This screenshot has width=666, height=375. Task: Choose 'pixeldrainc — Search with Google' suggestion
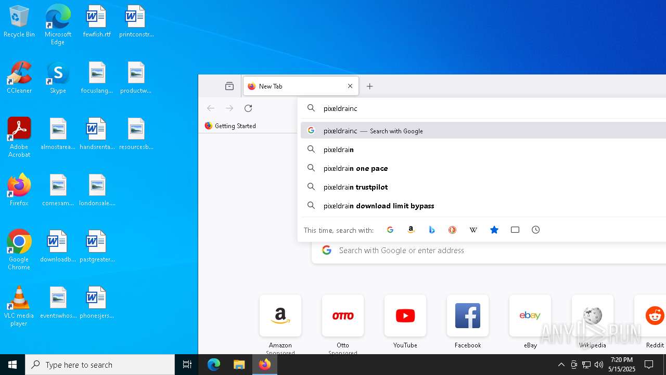[483, 131]
